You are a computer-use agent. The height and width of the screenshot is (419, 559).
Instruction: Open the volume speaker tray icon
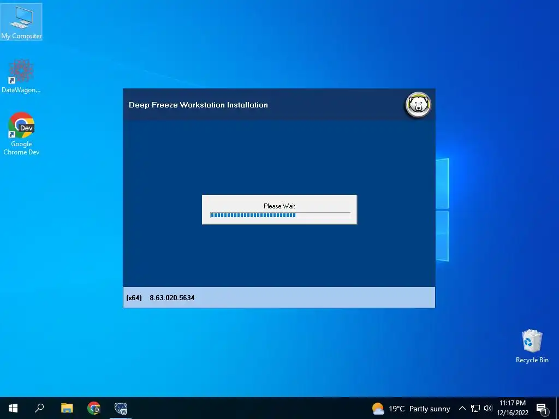coord(487,408)
